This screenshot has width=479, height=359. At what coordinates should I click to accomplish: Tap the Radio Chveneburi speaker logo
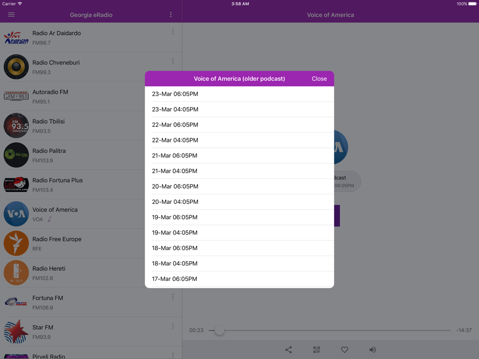pyautogui.click(x=16, y=67)
